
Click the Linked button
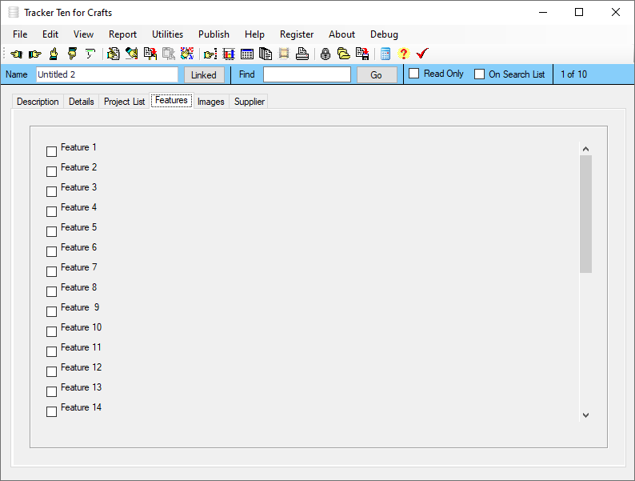204,75
